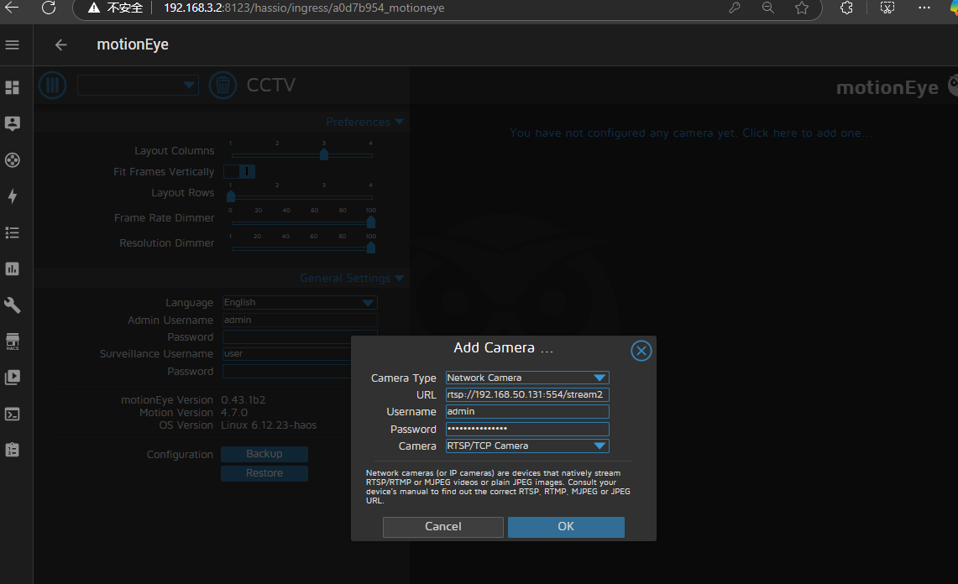
Task: Toggle the Fit Frames Vertically switch
Action: (x=239, y=172)
